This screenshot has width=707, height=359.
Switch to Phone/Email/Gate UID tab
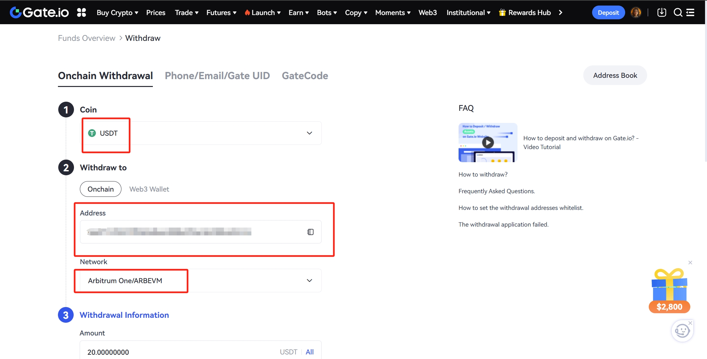217,76
